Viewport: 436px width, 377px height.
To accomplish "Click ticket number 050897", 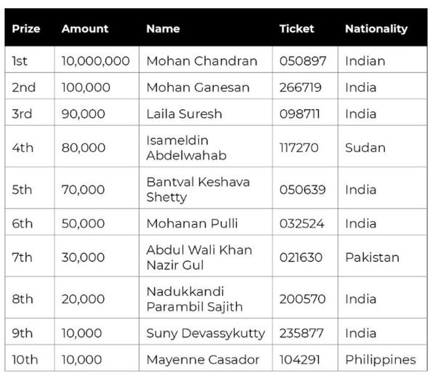I will (x=303, y=61).
